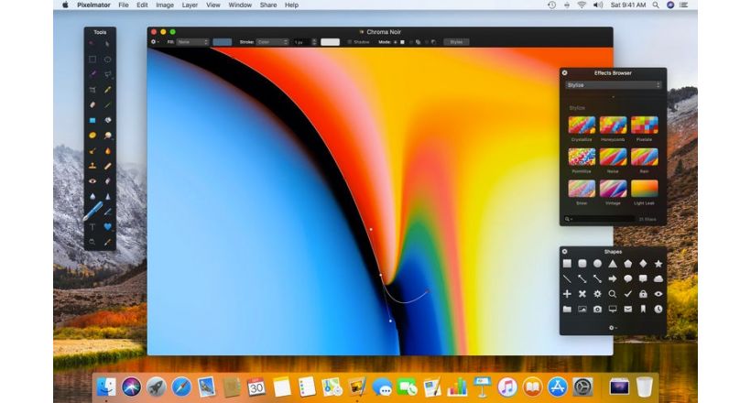Add a triangle shape from Shapes
Image resolution: width=751 pixels, height=403 pixels.
click(x=613, y=264)
